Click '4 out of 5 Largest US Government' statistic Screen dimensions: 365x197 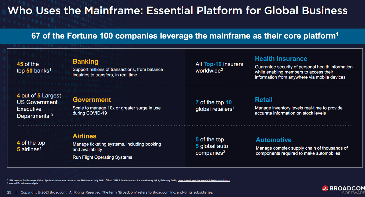39,106
